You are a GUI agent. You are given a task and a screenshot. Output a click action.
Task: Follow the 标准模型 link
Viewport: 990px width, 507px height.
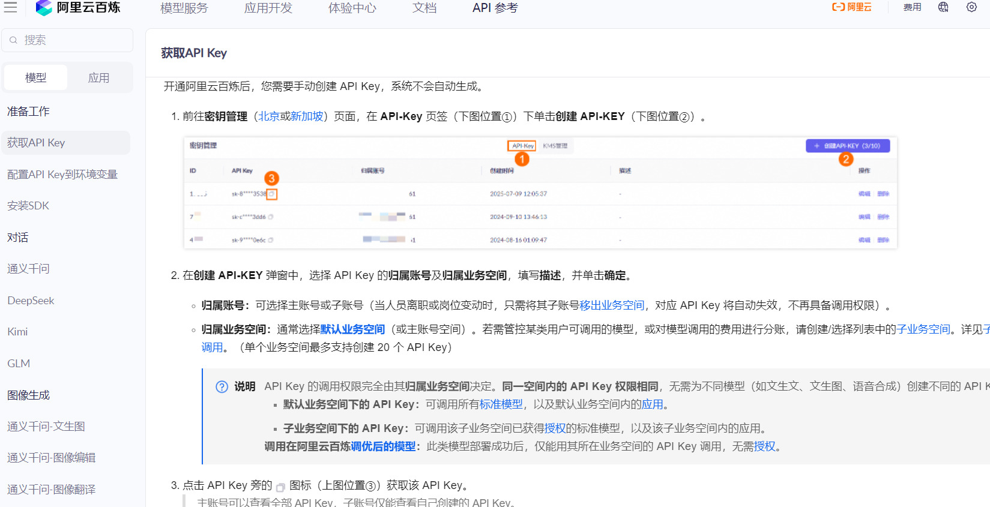click(x=501, y=404)
